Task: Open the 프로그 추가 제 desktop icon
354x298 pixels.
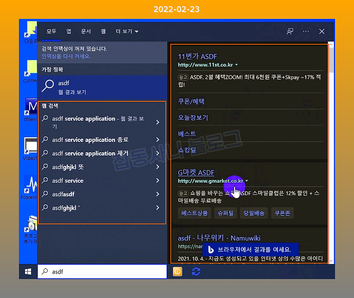Action: pyautogui.click(x=31, y=224)
